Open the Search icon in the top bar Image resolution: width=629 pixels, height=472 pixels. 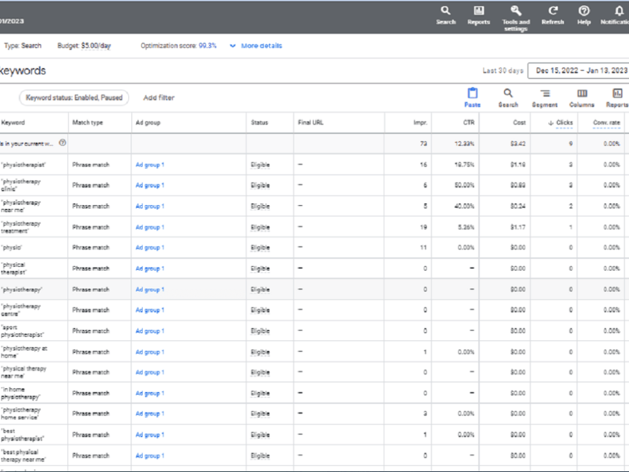coord(445,11)
